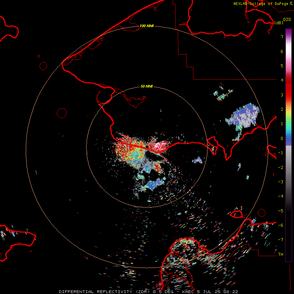The width and height of the screenshot is (294, 294).
Task: Click the 100 NMI range ring label
Action: tap(147, 26)
